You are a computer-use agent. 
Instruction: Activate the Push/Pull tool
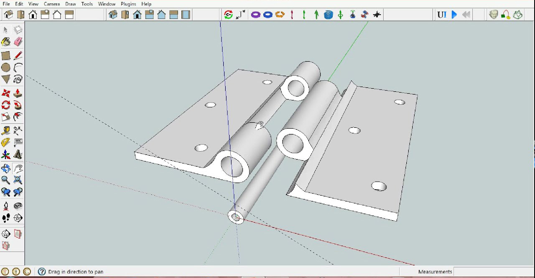(18, 93)
